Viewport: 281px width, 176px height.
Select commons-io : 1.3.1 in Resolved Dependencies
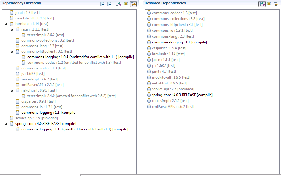tap(172, 31)
